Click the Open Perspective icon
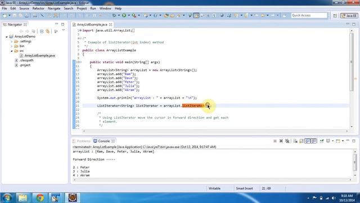The height and width of the screenshot is (203, 360). pyautogui.click(x=335, y=16)
